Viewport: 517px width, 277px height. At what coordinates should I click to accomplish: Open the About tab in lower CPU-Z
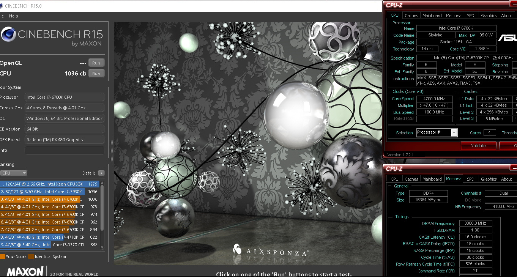507,179
